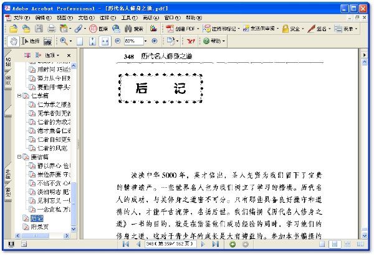Image resolution: width=374 pixels, height=255 pixels.
Task: Open the zoom percentage dropdown arrow
Action: [145, 41]
